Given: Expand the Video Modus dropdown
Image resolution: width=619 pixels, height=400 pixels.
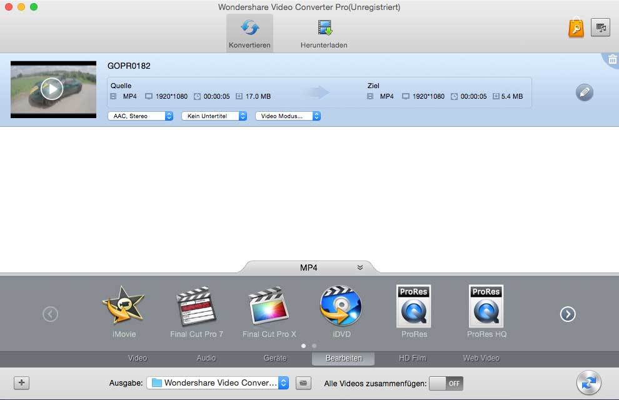Looking at the screenshot, I should point(288,116).
